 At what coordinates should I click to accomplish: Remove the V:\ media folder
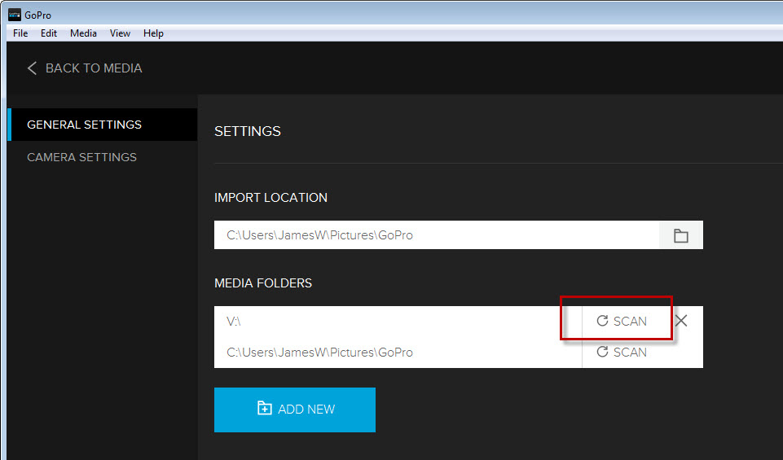coord(681,321)
